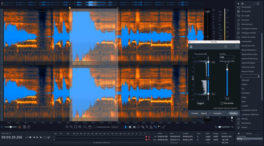This screenshot has width=264, height=146.
Task: Collapse the Utility section with triangle
Action: pyautogui.click(x=259, y=76)
